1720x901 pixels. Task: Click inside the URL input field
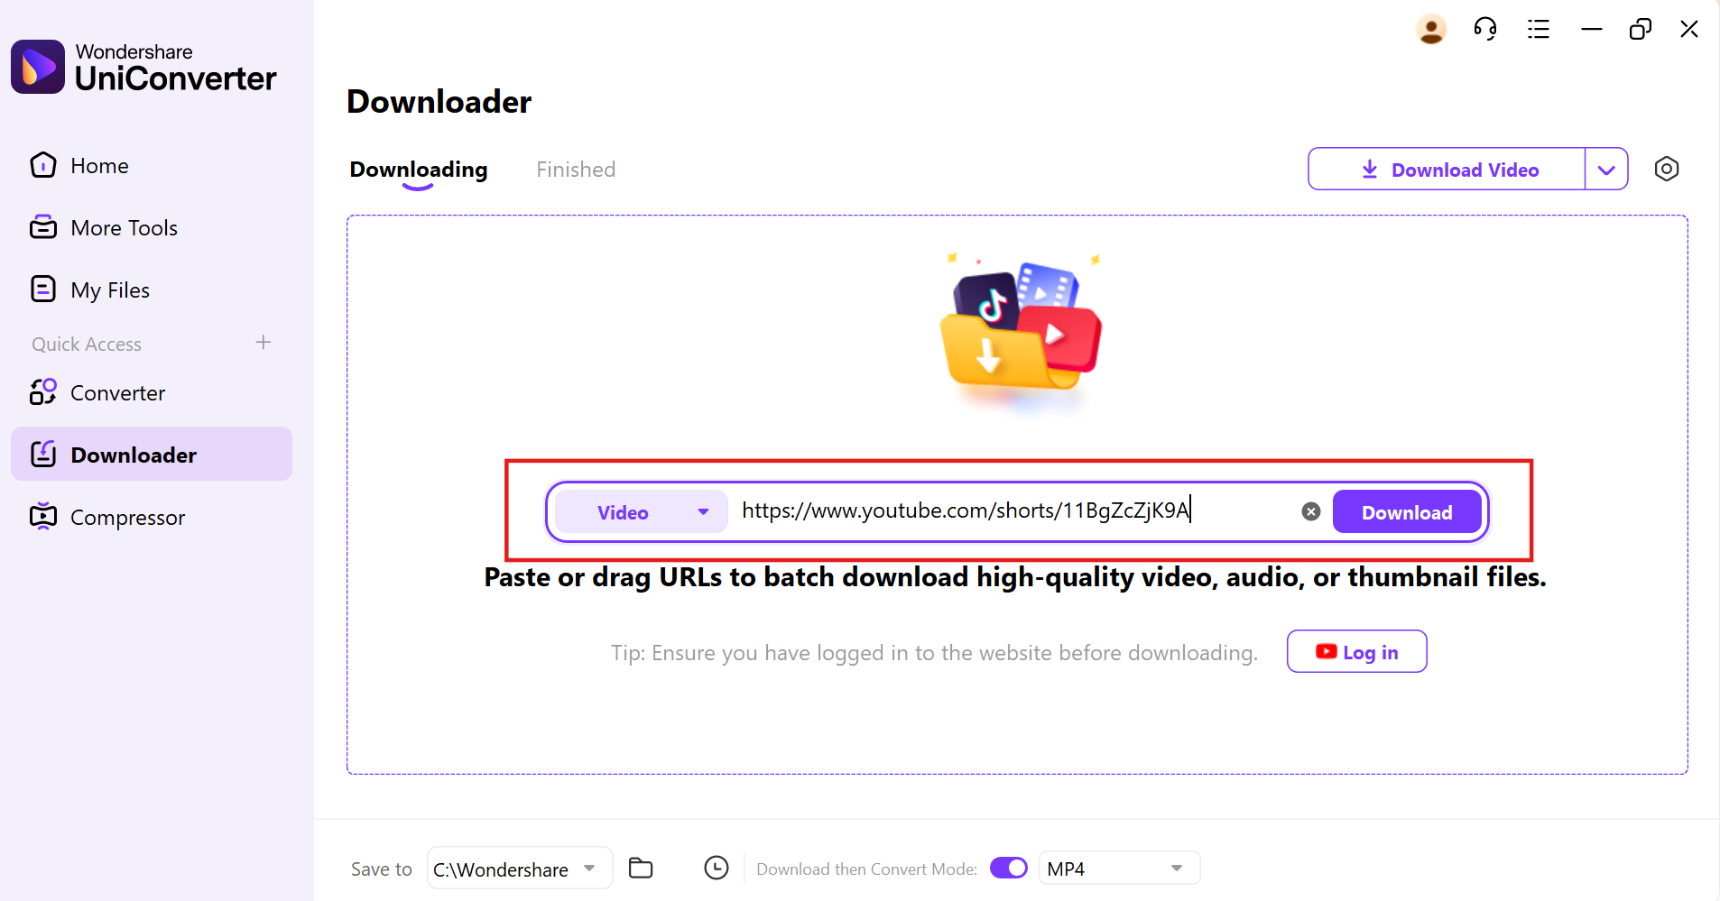click(x=1015, y=511)
